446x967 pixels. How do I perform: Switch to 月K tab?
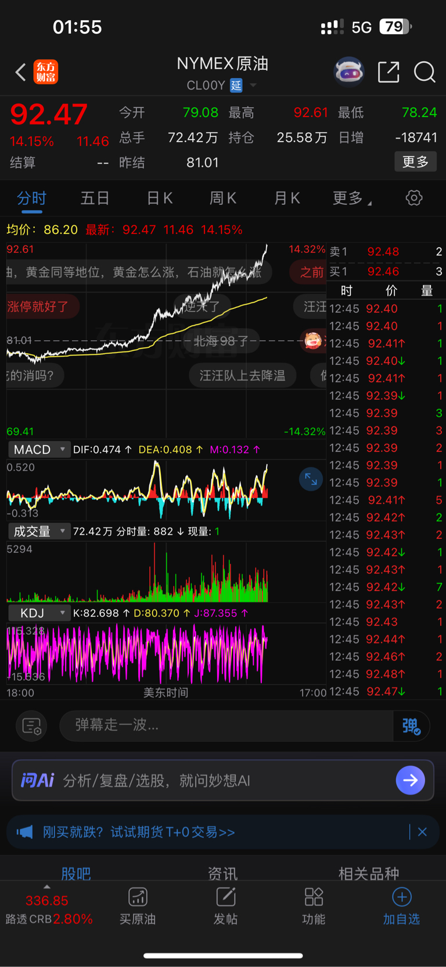point(286,198)
